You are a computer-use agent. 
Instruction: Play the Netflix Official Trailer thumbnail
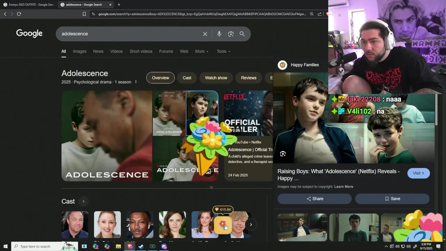pos(248,113)
